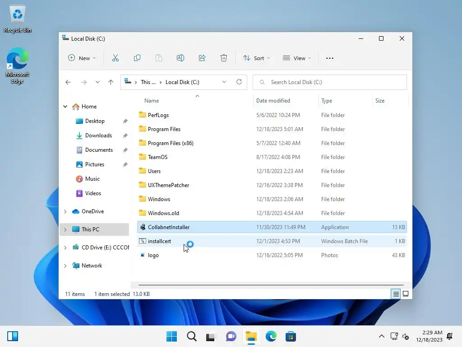
Task: Expand address bar history dropdown
Action: pos(224,82)
